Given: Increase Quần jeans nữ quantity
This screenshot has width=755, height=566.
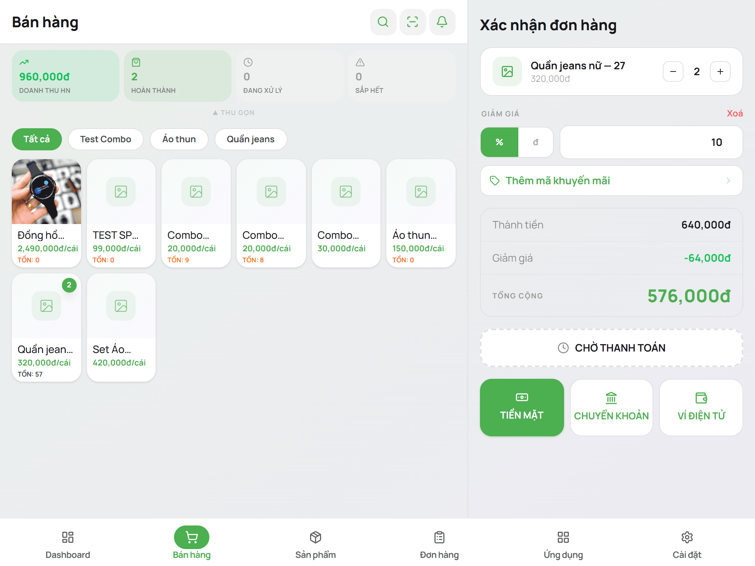Looking at the screenshot, I should 720,71.
